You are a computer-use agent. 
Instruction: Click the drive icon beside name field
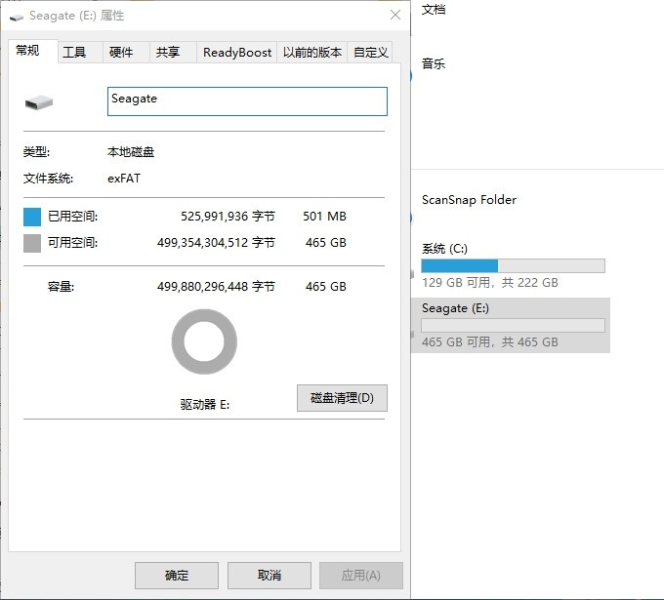coord(39,102)
